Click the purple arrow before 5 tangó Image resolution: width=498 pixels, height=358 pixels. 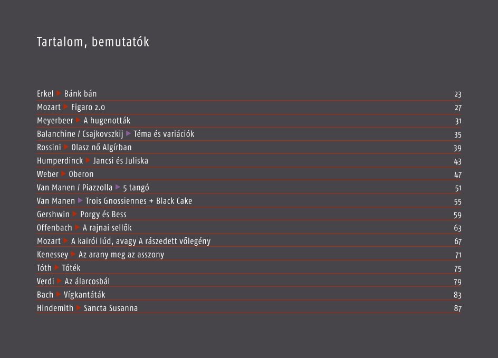(118, 187)
